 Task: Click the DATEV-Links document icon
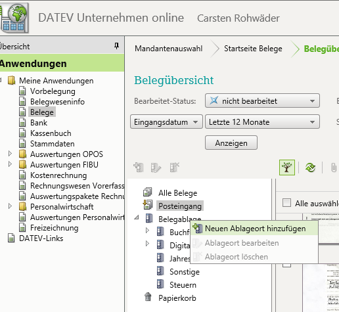point(11,238)
